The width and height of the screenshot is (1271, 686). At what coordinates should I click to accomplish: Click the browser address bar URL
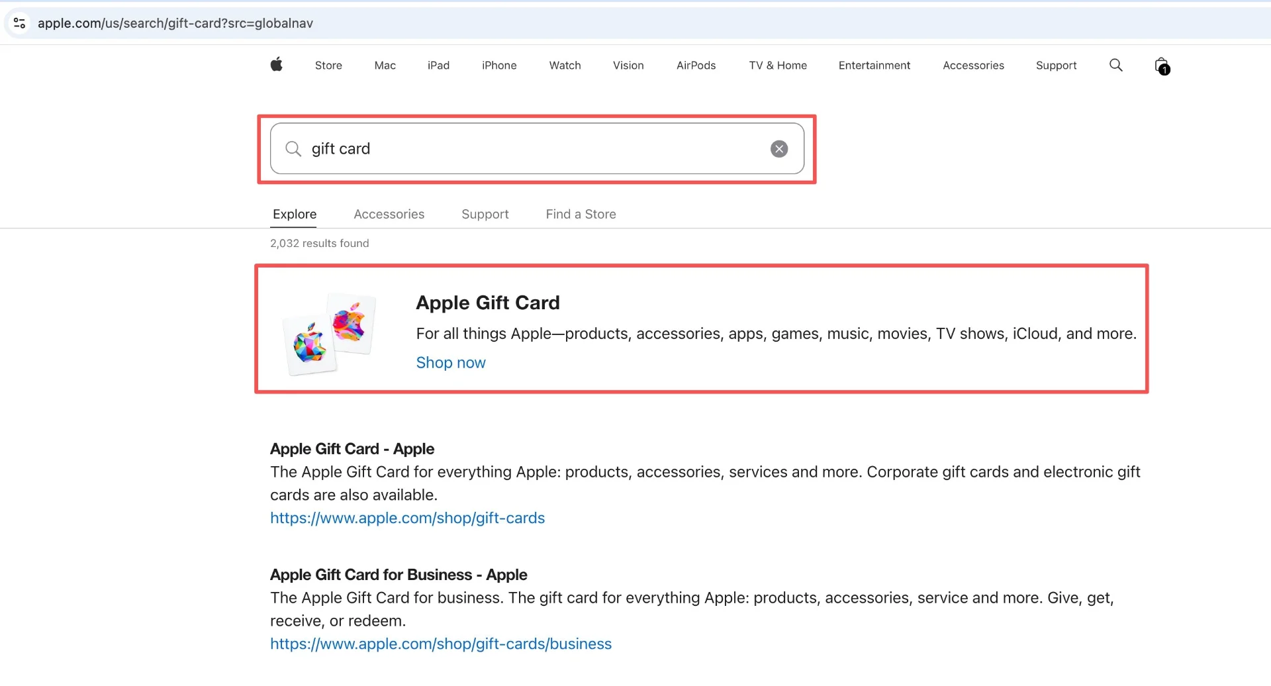175,23
